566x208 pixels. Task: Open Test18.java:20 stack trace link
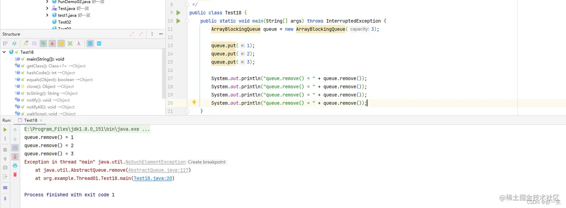153,178
